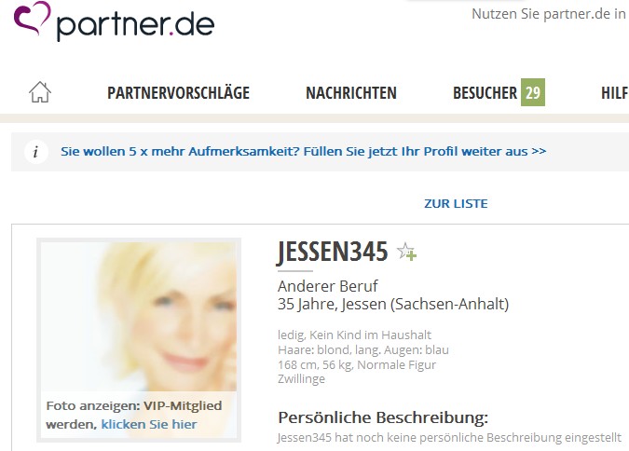Click the 'Foto anzeigen: VIP-Mitglied' caption
This screenshot has height=451, width=629.
tap(134, 405)
